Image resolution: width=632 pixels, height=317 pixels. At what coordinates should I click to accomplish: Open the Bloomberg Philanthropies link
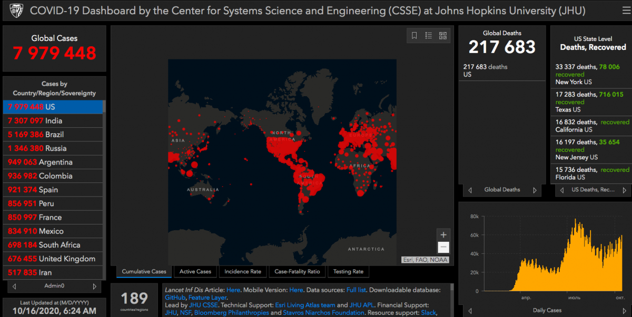tap(232, 313)
